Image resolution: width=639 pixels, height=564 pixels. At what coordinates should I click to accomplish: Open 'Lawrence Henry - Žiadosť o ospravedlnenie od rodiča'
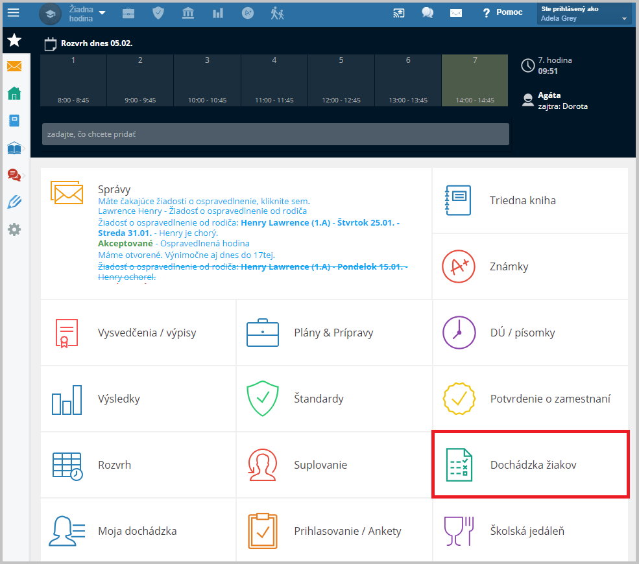tap(202, 211)
